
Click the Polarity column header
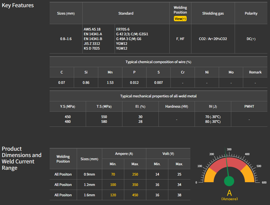coord(251,13)
